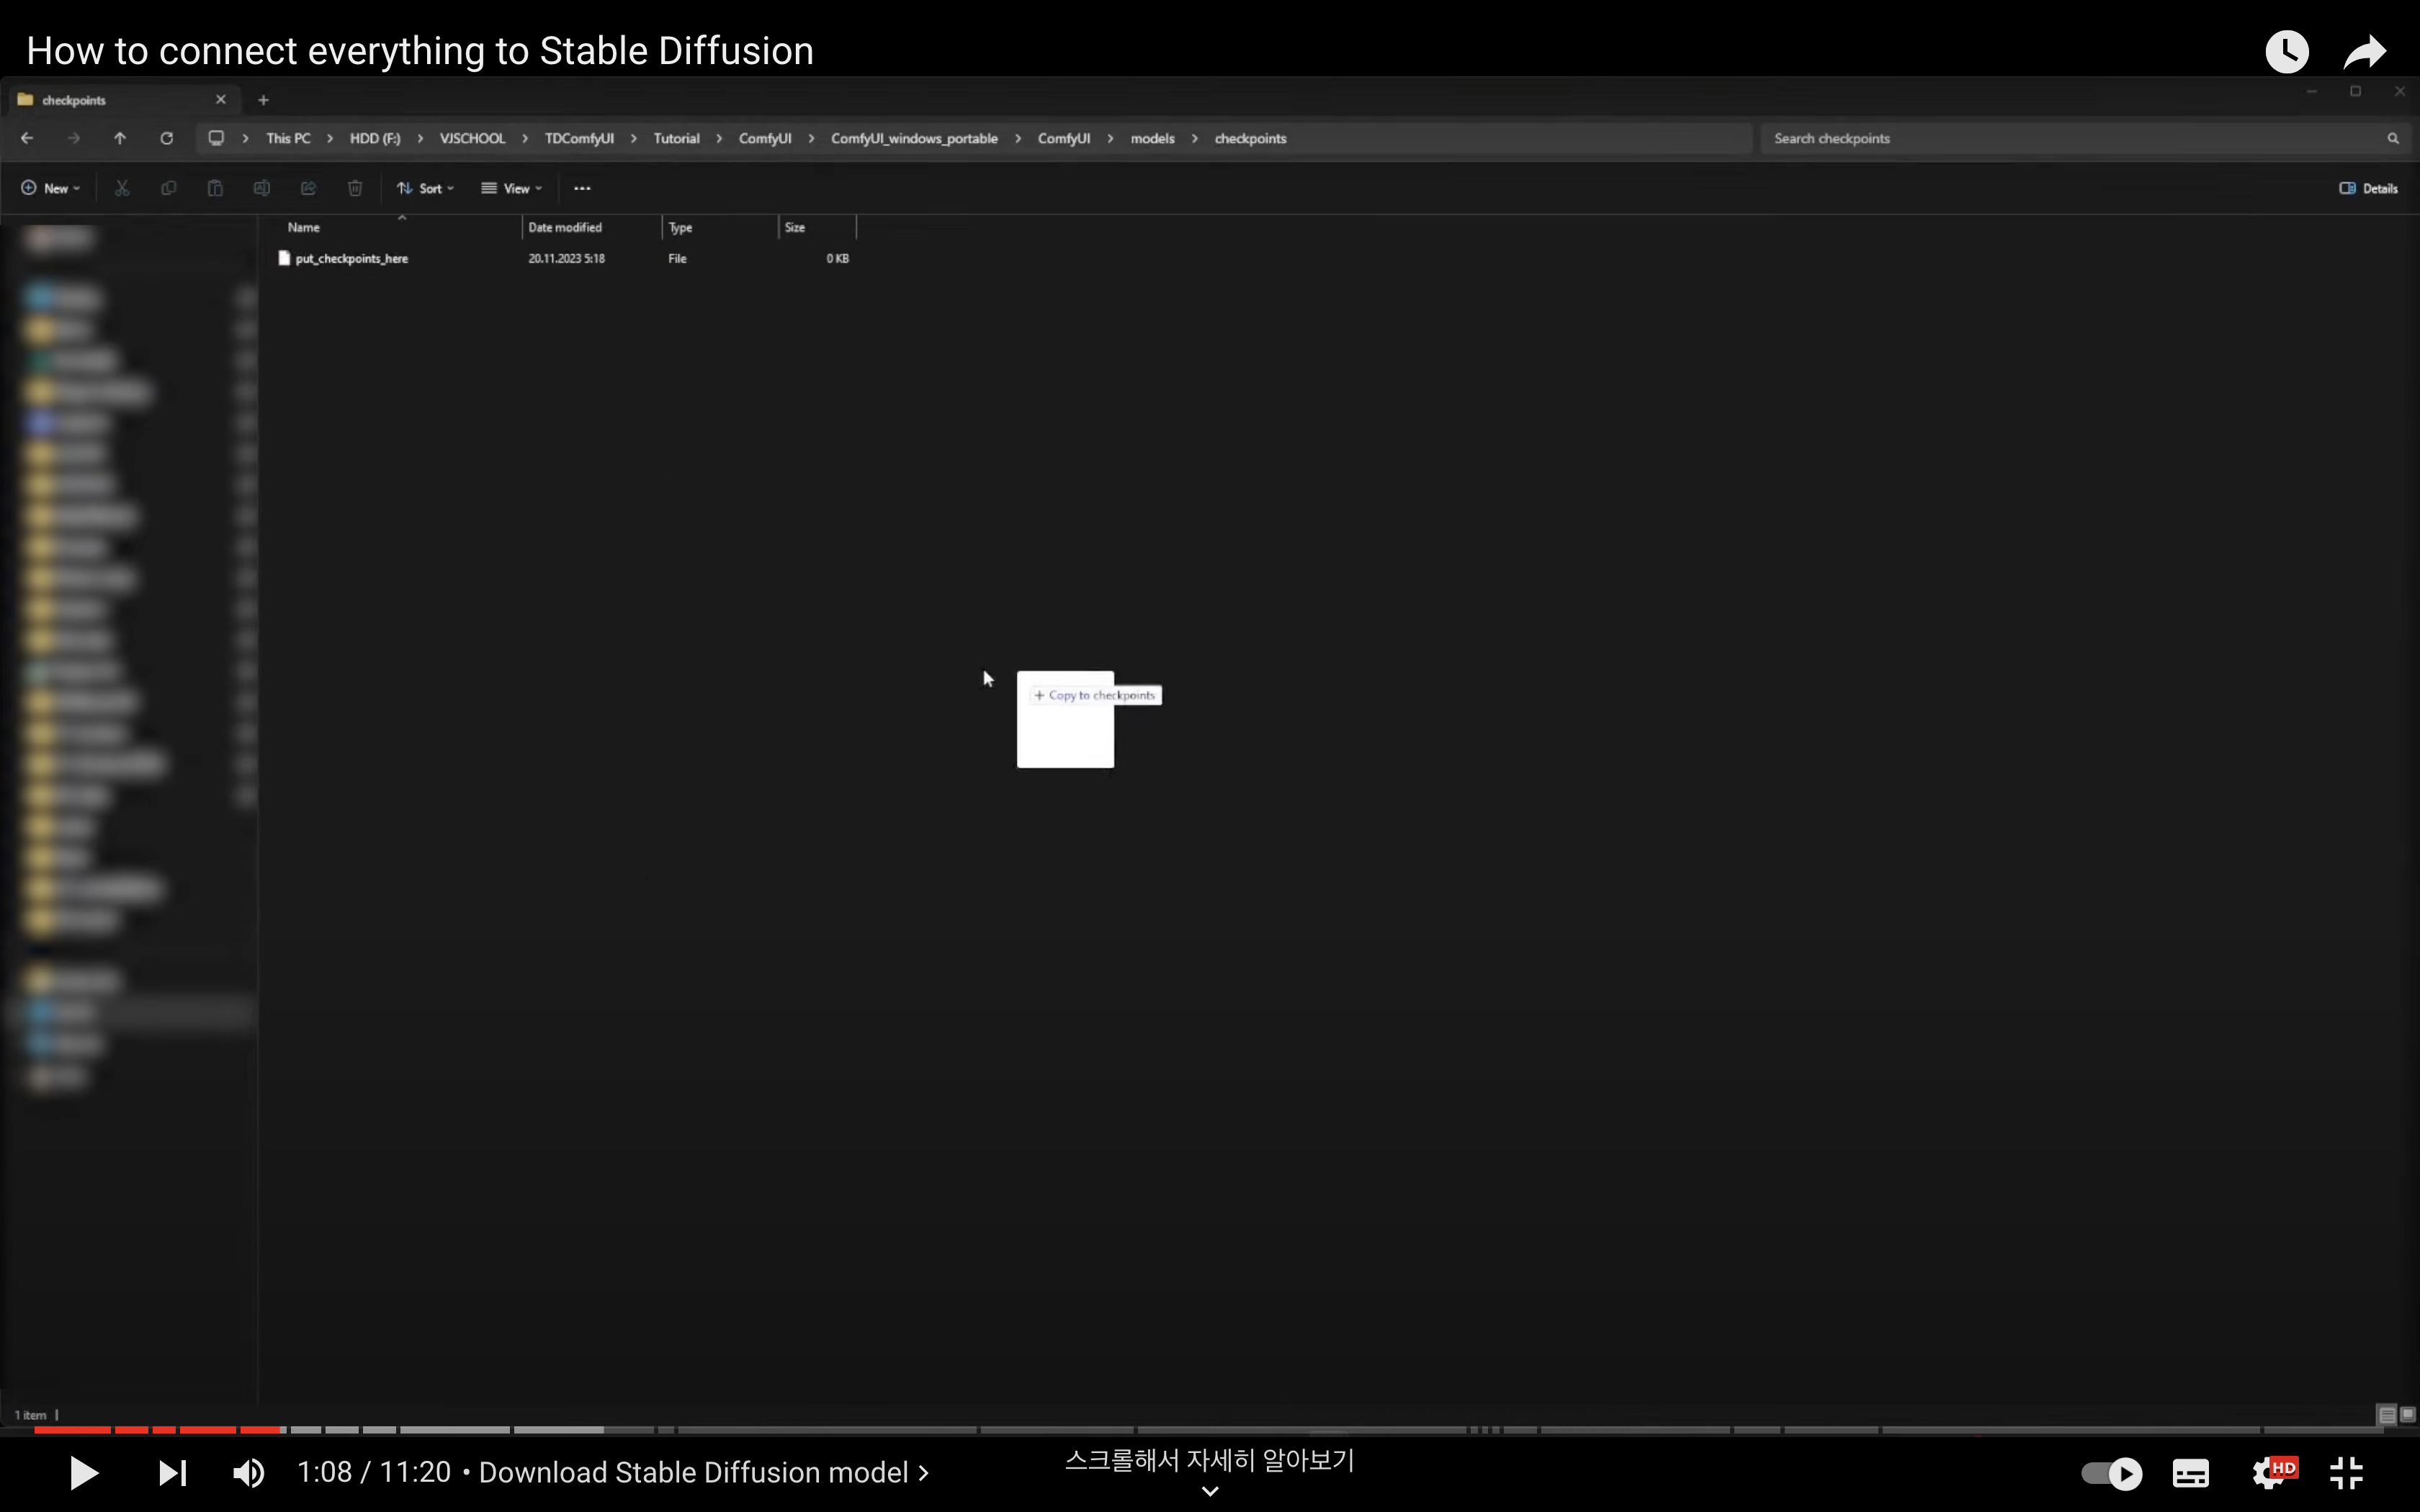Toggle subtitles with captions button
Image resolution: width=2420 pixels, height=1512 pixels.
click(x=2190, y=1473)
